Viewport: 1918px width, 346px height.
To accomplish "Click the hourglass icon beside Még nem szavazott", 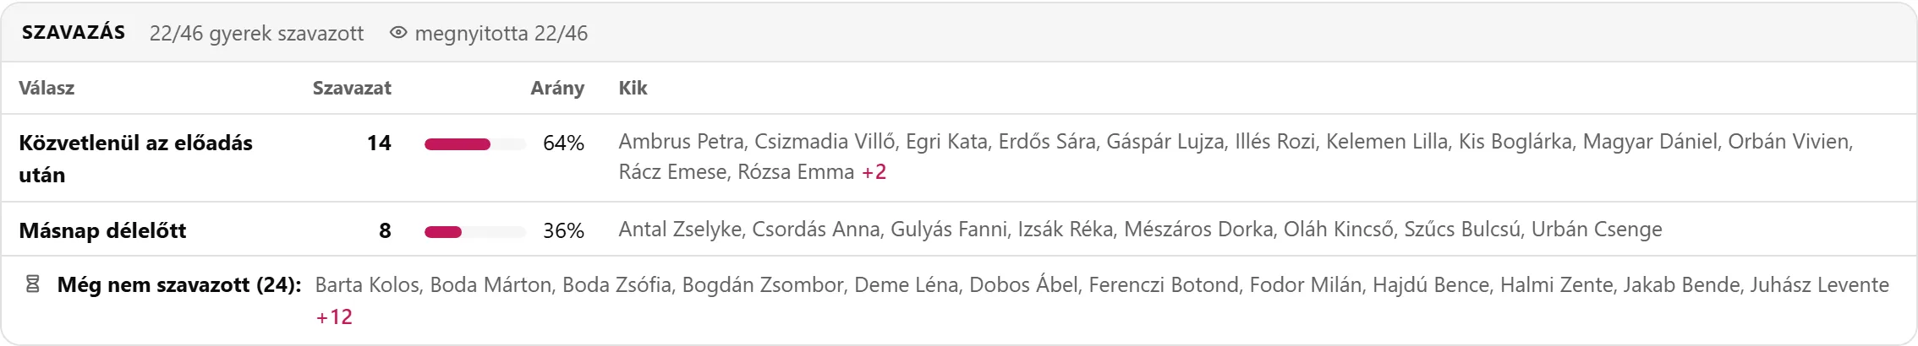I will (x=33, y=285).
